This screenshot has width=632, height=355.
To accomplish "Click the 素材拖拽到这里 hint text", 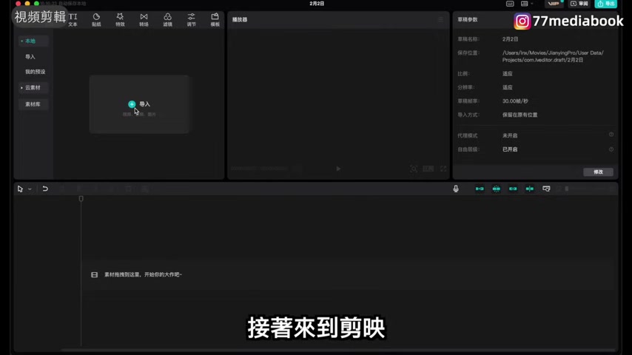I will click(143, 274).
